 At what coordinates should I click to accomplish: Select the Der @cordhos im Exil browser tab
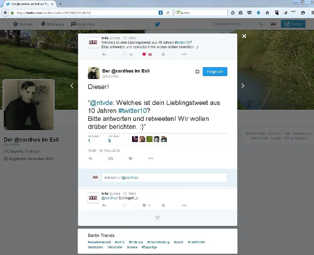[30, 4]
